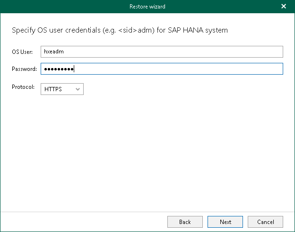Open the Protocol dropdown

point(62,89)
